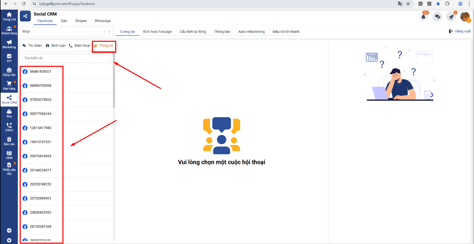Click the Đăng xuất logout button
Viewport: 474px width, 244px height.
(460, 31)
